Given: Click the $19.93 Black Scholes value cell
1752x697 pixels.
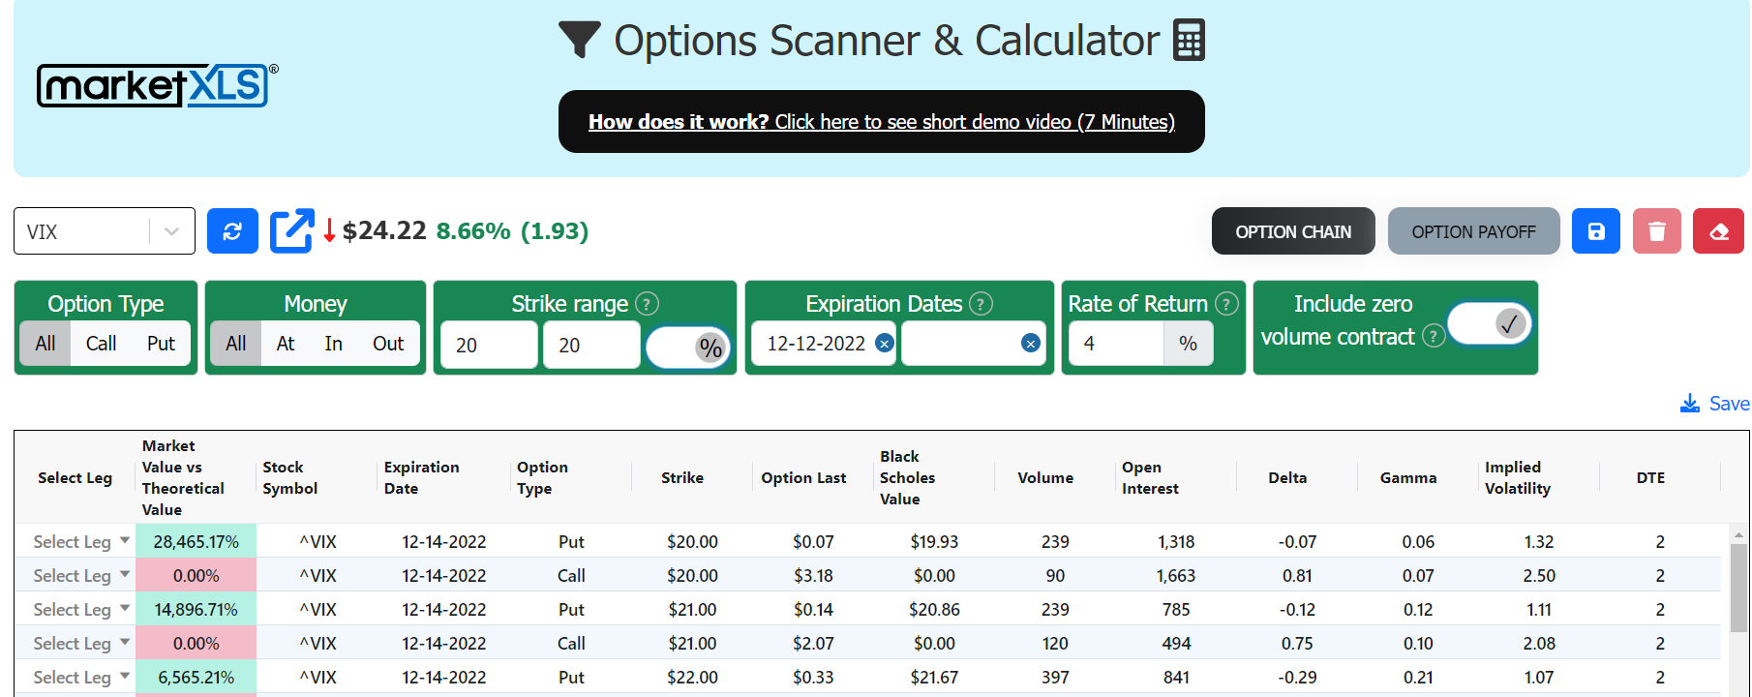Looking at the screenshot, I should (934, 541).
